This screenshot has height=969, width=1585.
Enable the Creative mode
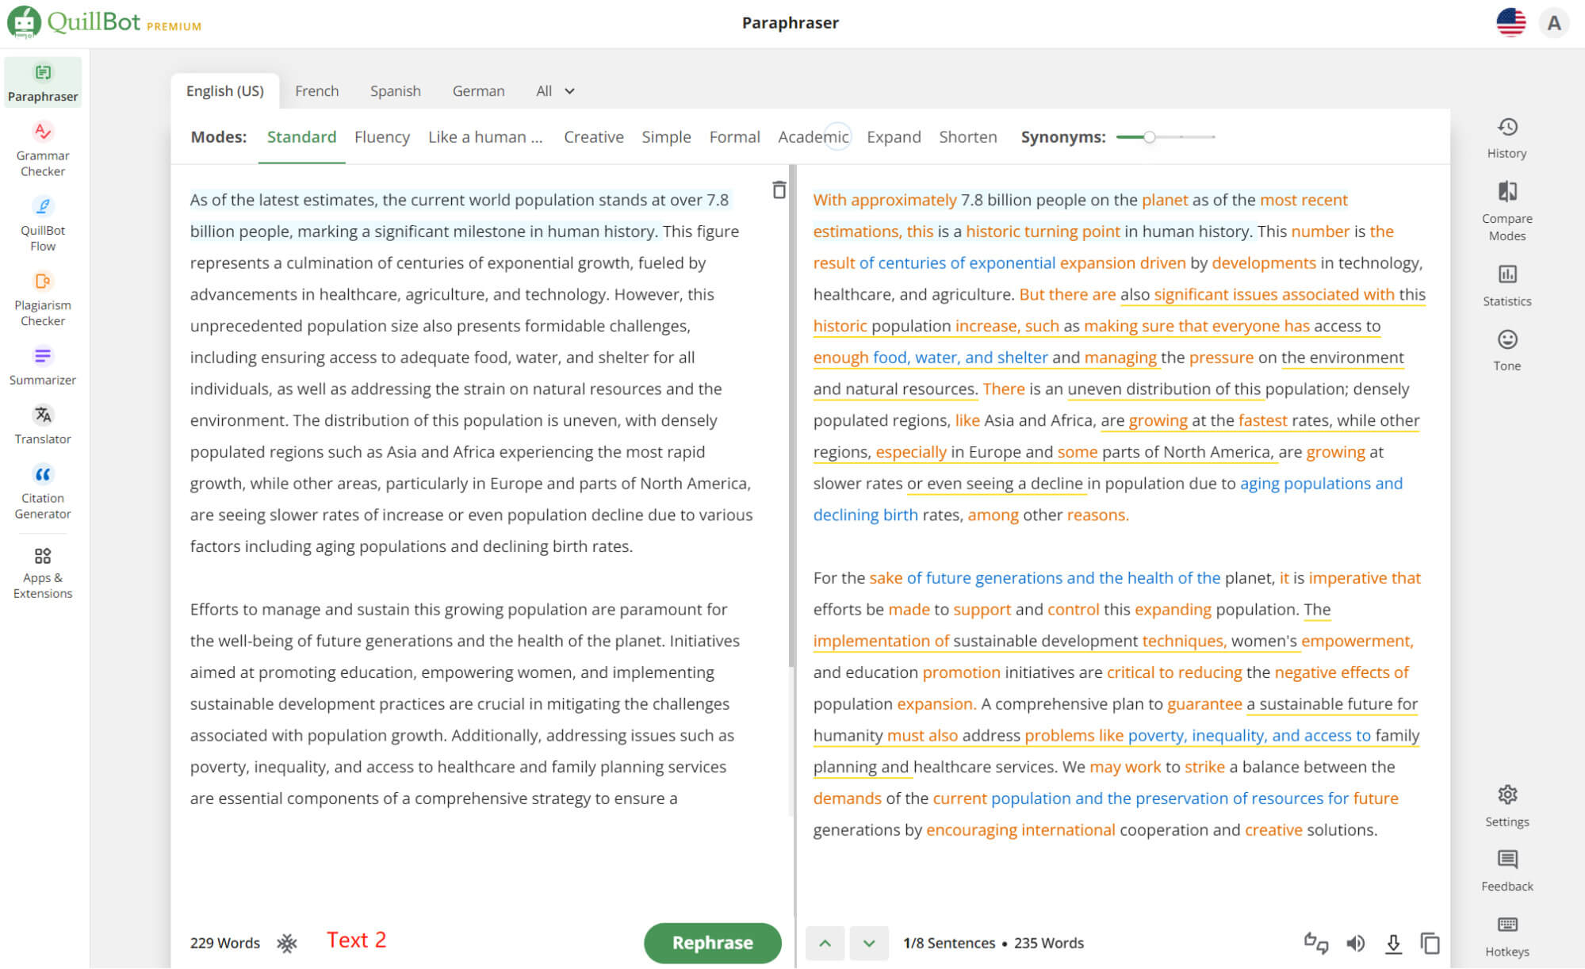[x=593, y=136]
